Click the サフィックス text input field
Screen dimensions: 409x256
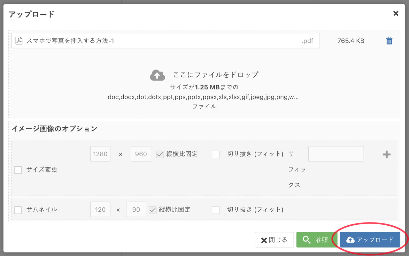point(336,154)
